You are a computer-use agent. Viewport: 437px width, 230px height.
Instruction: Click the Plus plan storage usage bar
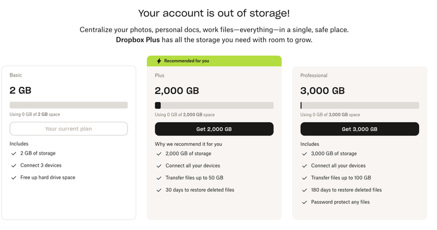(x=214, y=105)
